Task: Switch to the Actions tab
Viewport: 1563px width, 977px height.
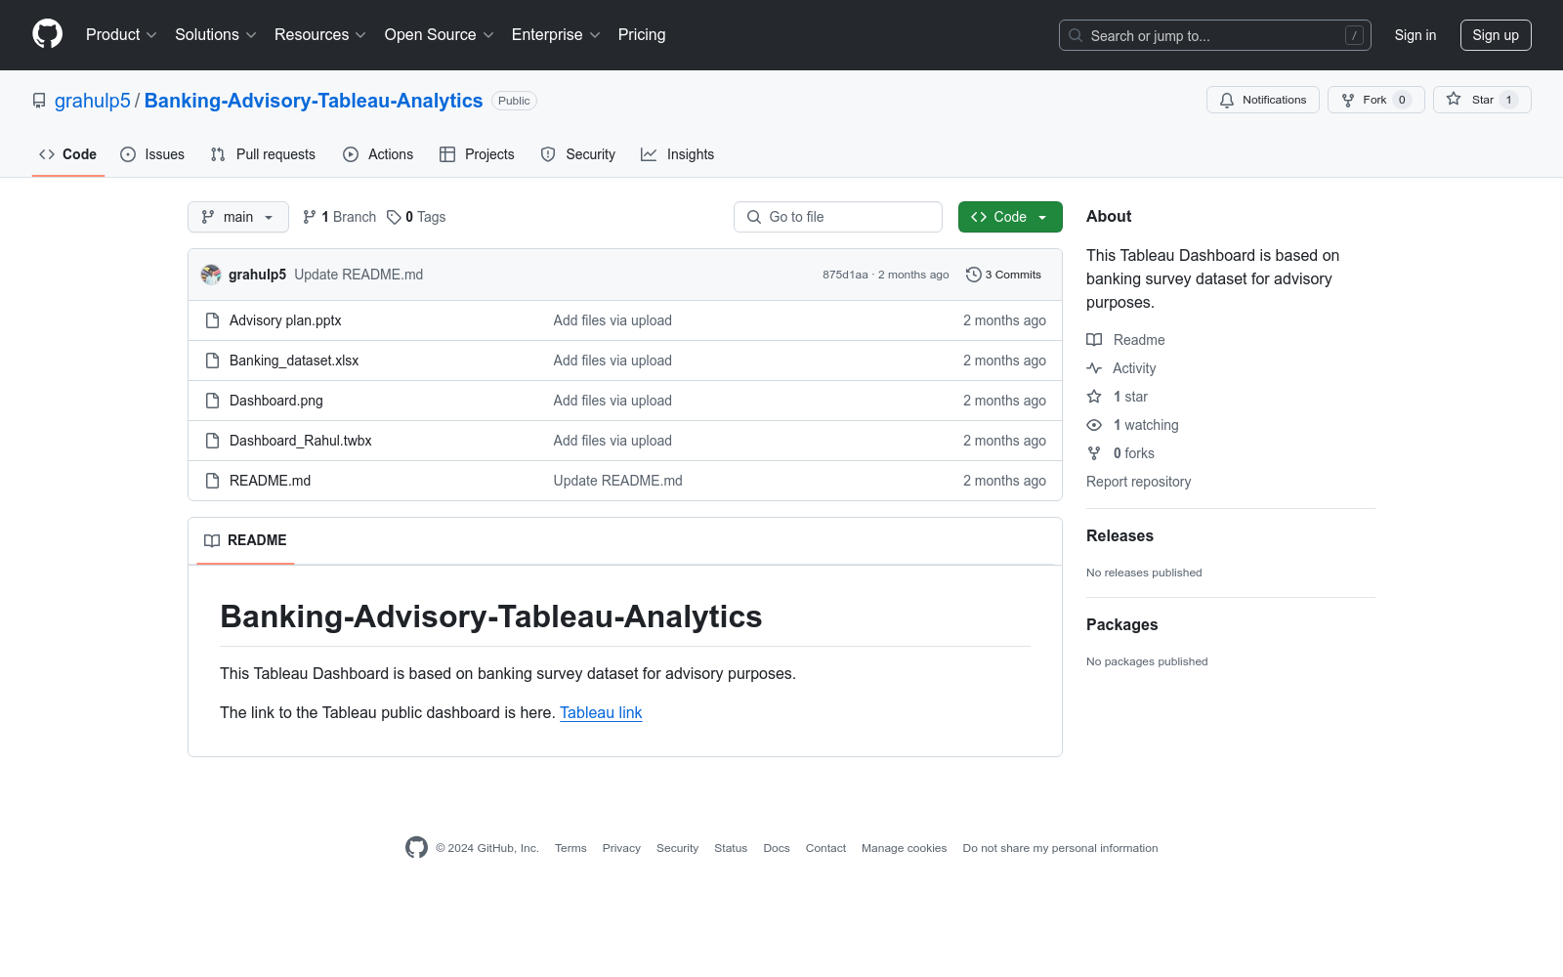Action: (378, 154)
